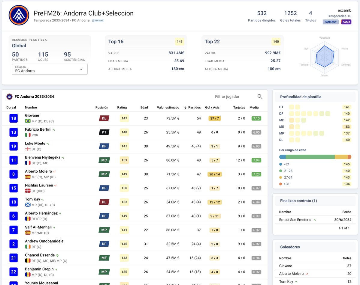Click the DL position badge for Giovane
This screenshot has height=285, width=360.
coord(104,118)
